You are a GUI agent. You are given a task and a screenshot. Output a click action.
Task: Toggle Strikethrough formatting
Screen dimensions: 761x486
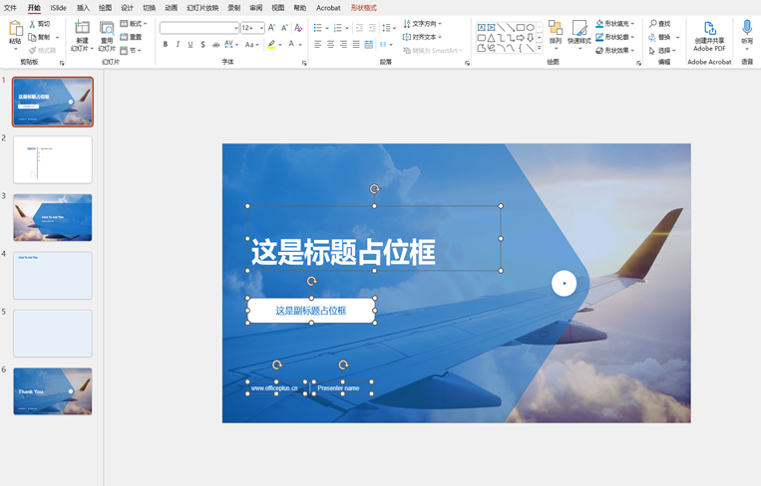pyautogui.click(x=215, y=44)
